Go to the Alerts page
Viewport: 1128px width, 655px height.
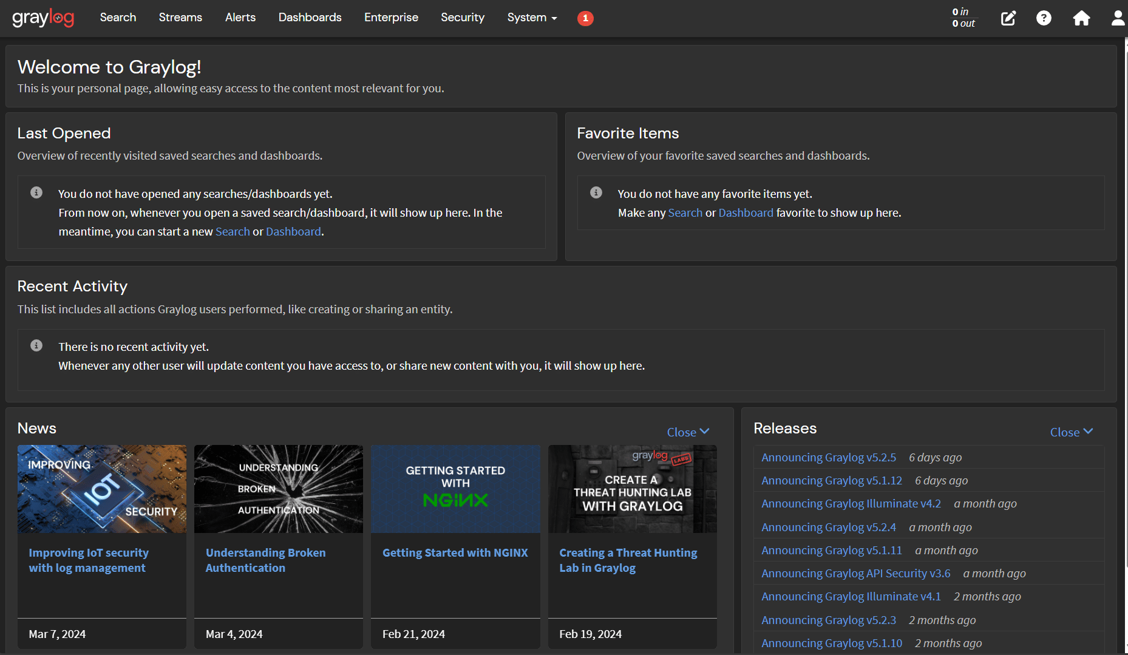240,18
